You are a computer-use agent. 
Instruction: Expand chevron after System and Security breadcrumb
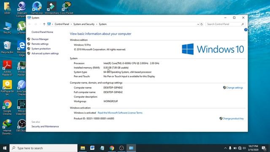point(97,24)
